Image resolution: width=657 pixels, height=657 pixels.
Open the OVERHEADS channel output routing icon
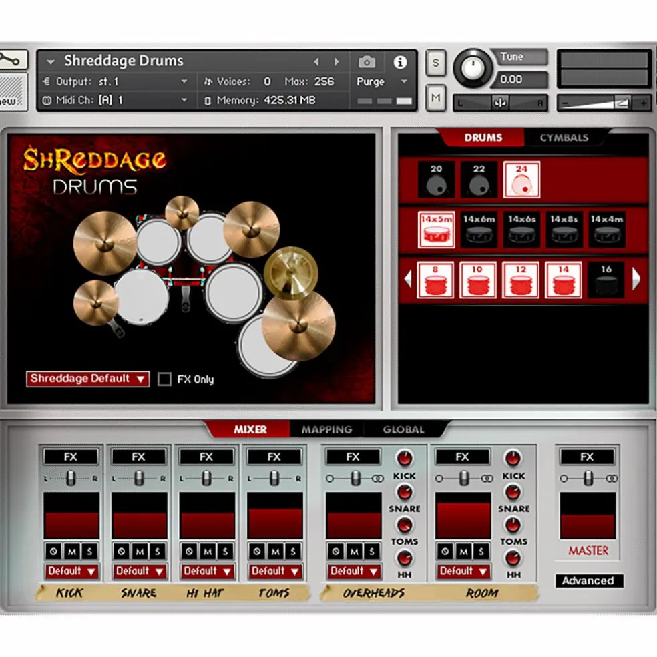[x=336, y=552]
